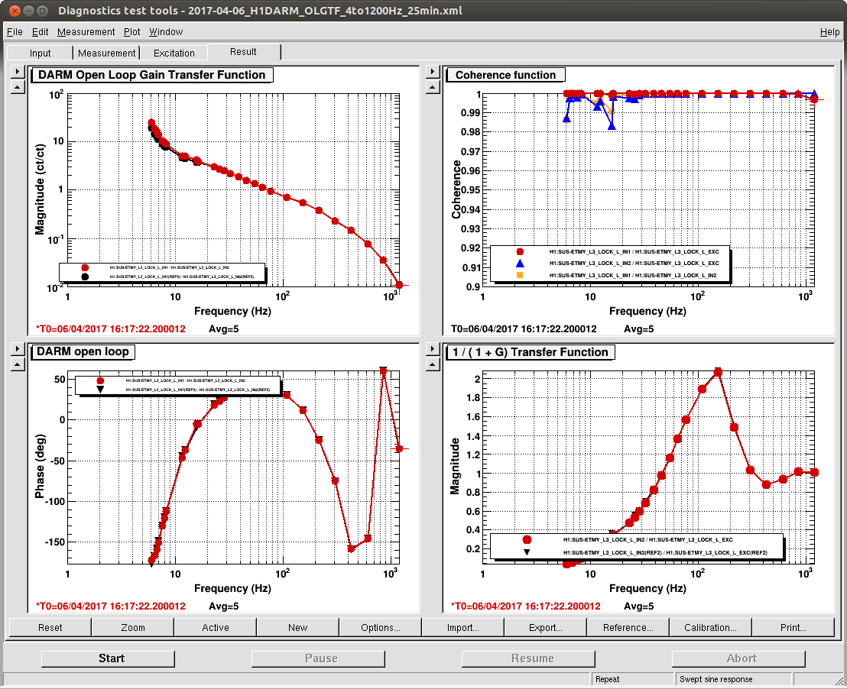The width and height of the screenshot is (847, 689).
Task: Click orange square marker in Coherence legend
Action: point(520,276)
